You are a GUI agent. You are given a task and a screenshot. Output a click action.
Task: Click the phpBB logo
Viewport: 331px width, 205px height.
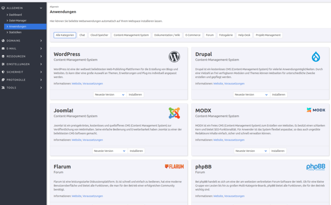[316, 167]
